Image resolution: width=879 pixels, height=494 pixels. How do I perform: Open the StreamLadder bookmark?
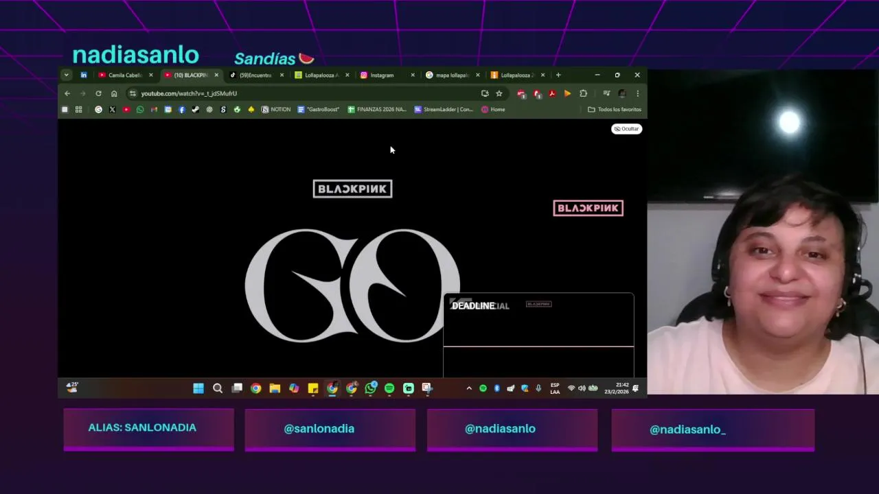click(x=444, y=109)
